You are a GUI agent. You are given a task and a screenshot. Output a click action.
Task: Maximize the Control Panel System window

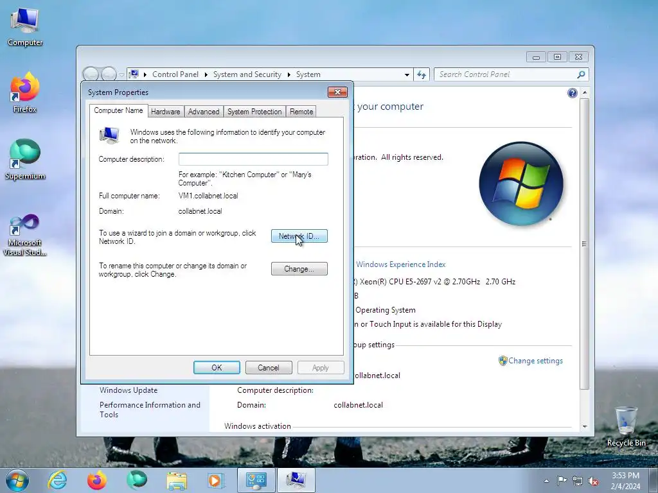[x=557, y=56]
